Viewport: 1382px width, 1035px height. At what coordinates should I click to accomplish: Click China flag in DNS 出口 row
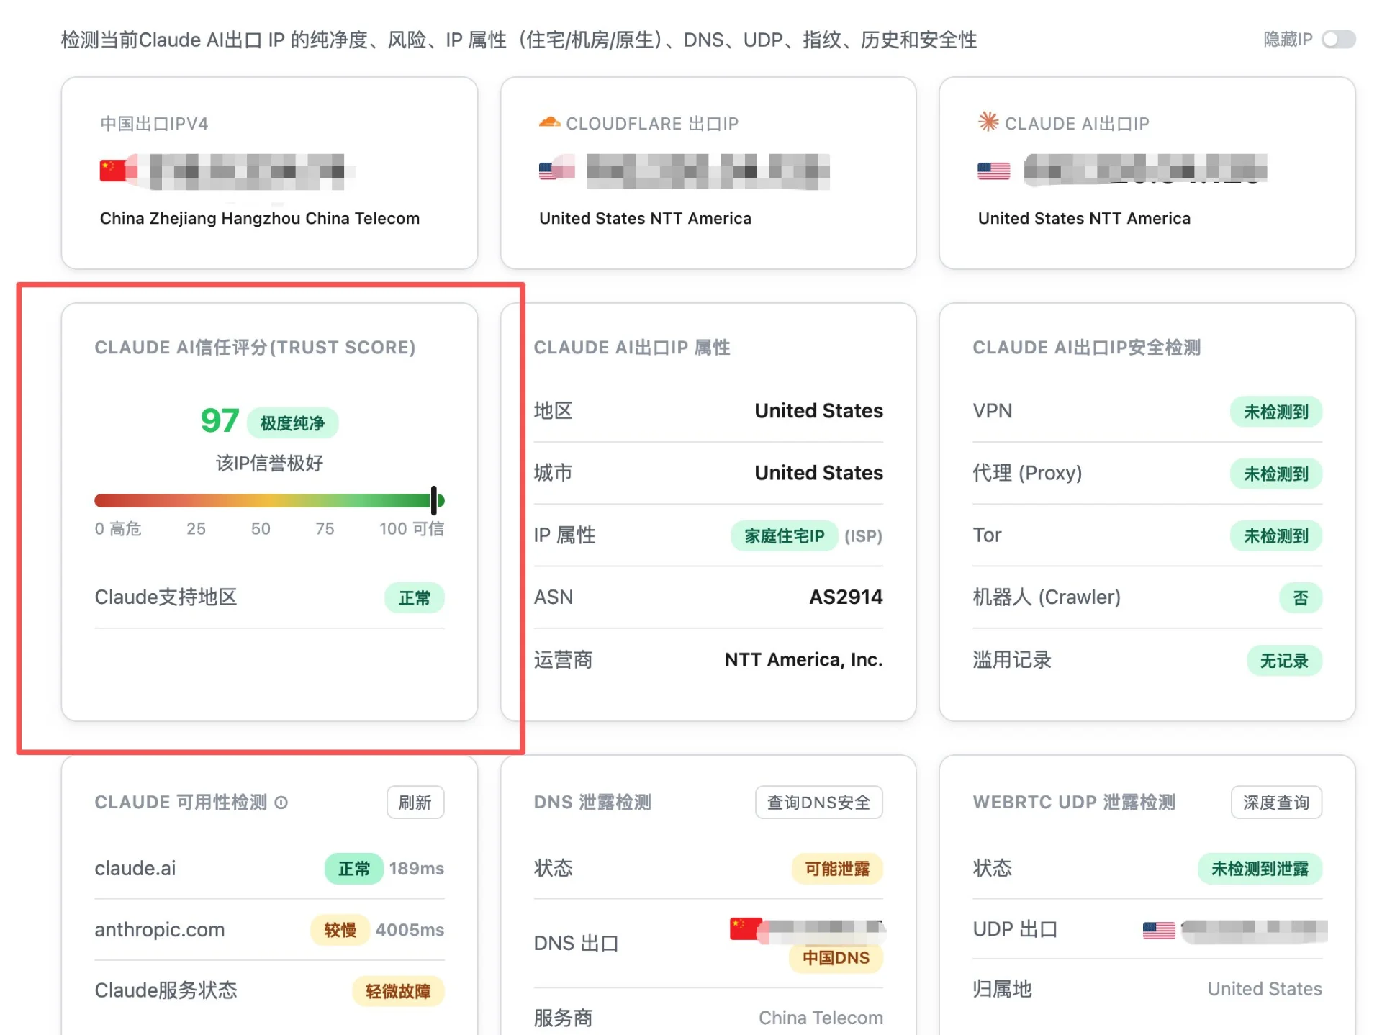click(x=746, y=928)
